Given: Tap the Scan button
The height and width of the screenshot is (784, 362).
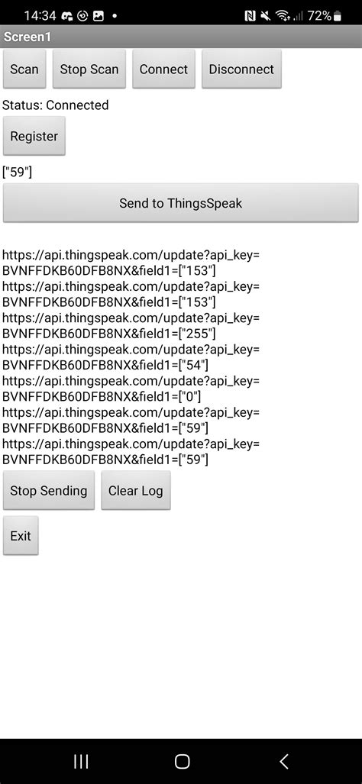Looking at the screenshot, I should [24, 69].
